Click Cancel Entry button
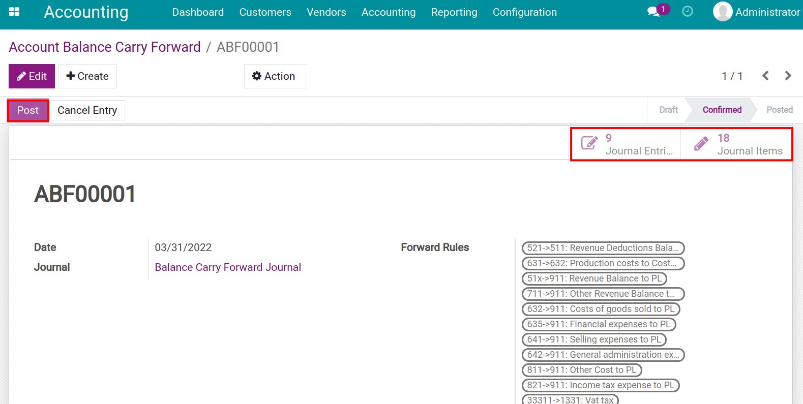 (87, 110)
